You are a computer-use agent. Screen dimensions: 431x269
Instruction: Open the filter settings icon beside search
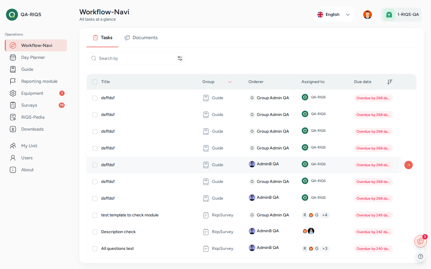pyautogui.click(x=180, y=58)
